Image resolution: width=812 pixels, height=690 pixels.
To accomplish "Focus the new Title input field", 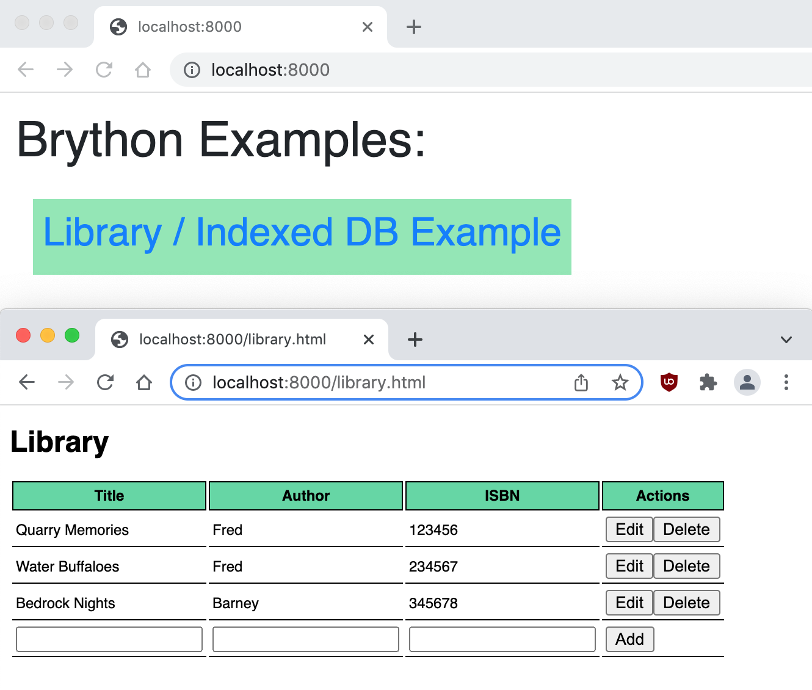I will [109, 639].
